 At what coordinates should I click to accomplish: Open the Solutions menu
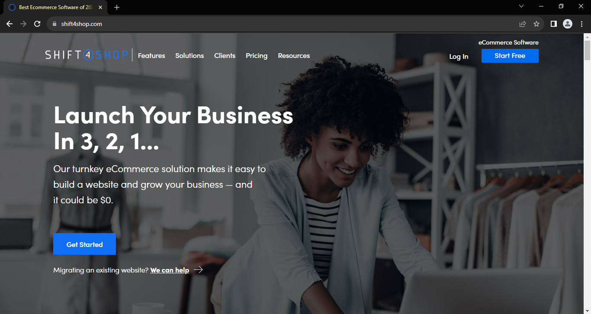pos(190,56)
